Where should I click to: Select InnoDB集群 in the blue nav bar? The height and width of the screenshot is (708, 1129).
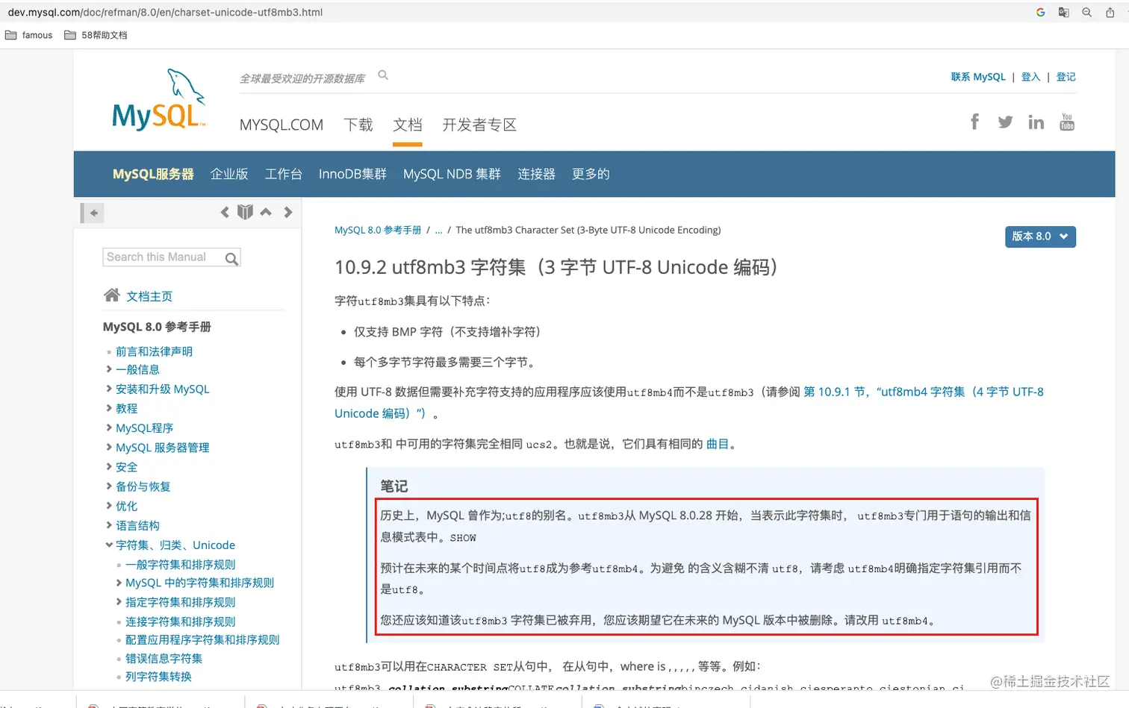(352, 174)
